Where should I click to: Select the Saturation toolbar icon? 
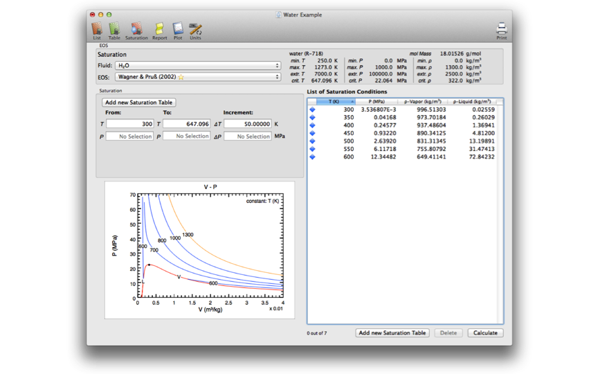pos(136,31)
